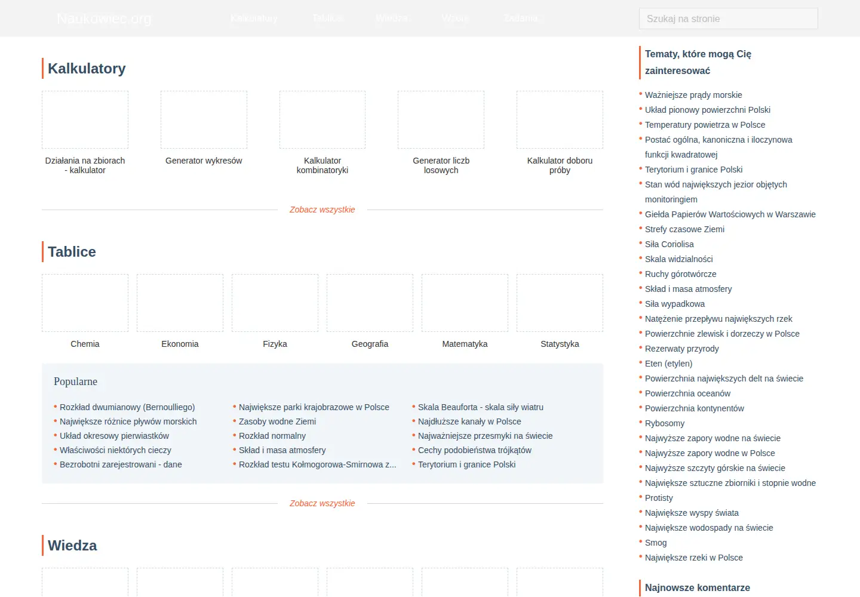This screenshot has height=597, width=860.
Task: Click 'Zobacz wszystkie' under Tablice
Action: pyautogui.click(x=322, y=503)
